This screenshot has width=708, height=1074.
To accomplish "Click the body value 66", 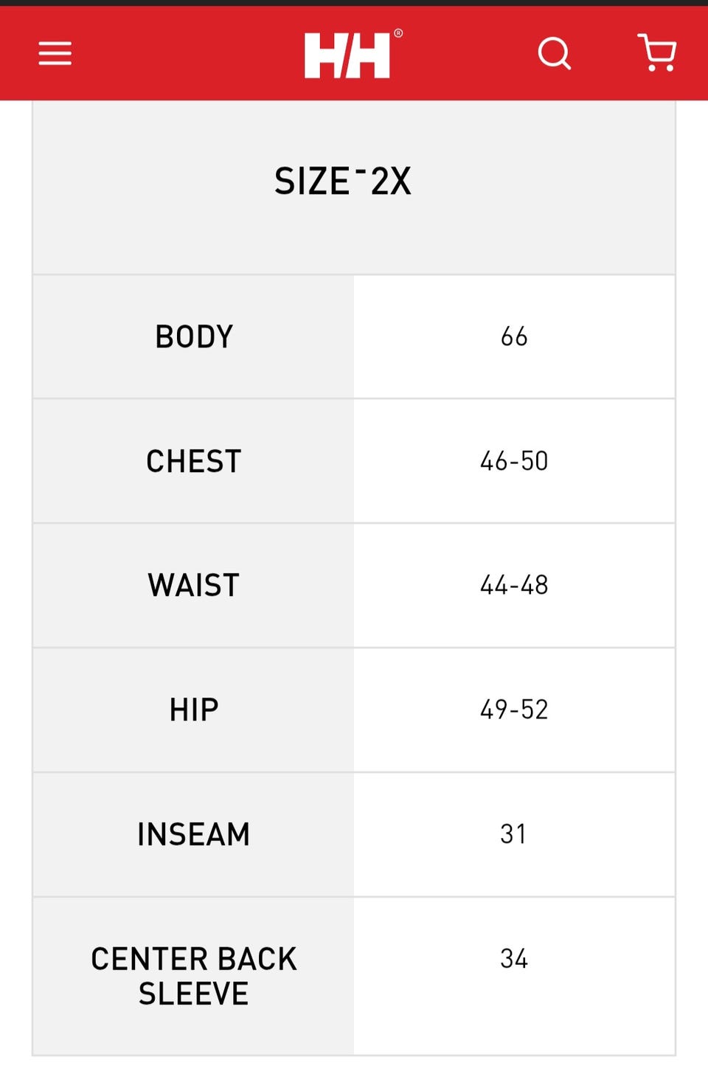I will (x=514, y=337).
